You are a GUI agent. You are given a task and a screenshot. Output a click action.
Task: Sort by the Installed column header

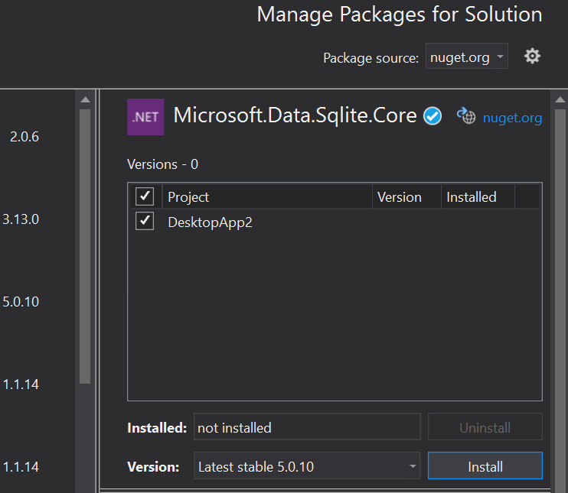tap(478, 197)
